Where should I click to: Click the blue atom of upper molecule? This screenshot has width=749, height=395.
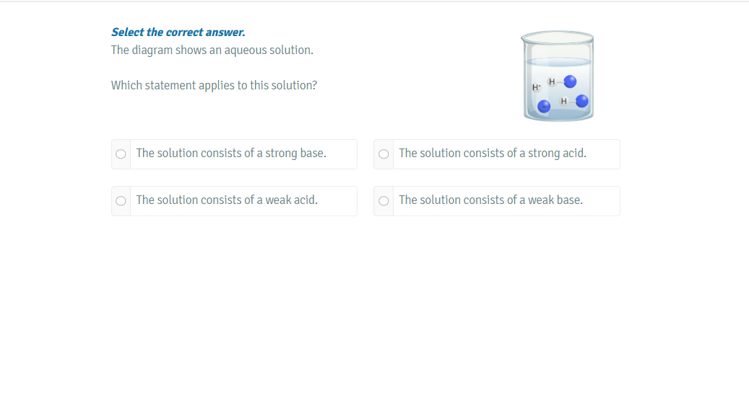click(x=570, y=81)
